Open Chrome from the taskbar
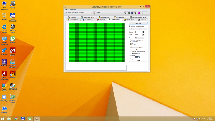The image size is (215, 121). tap(16, 119)
